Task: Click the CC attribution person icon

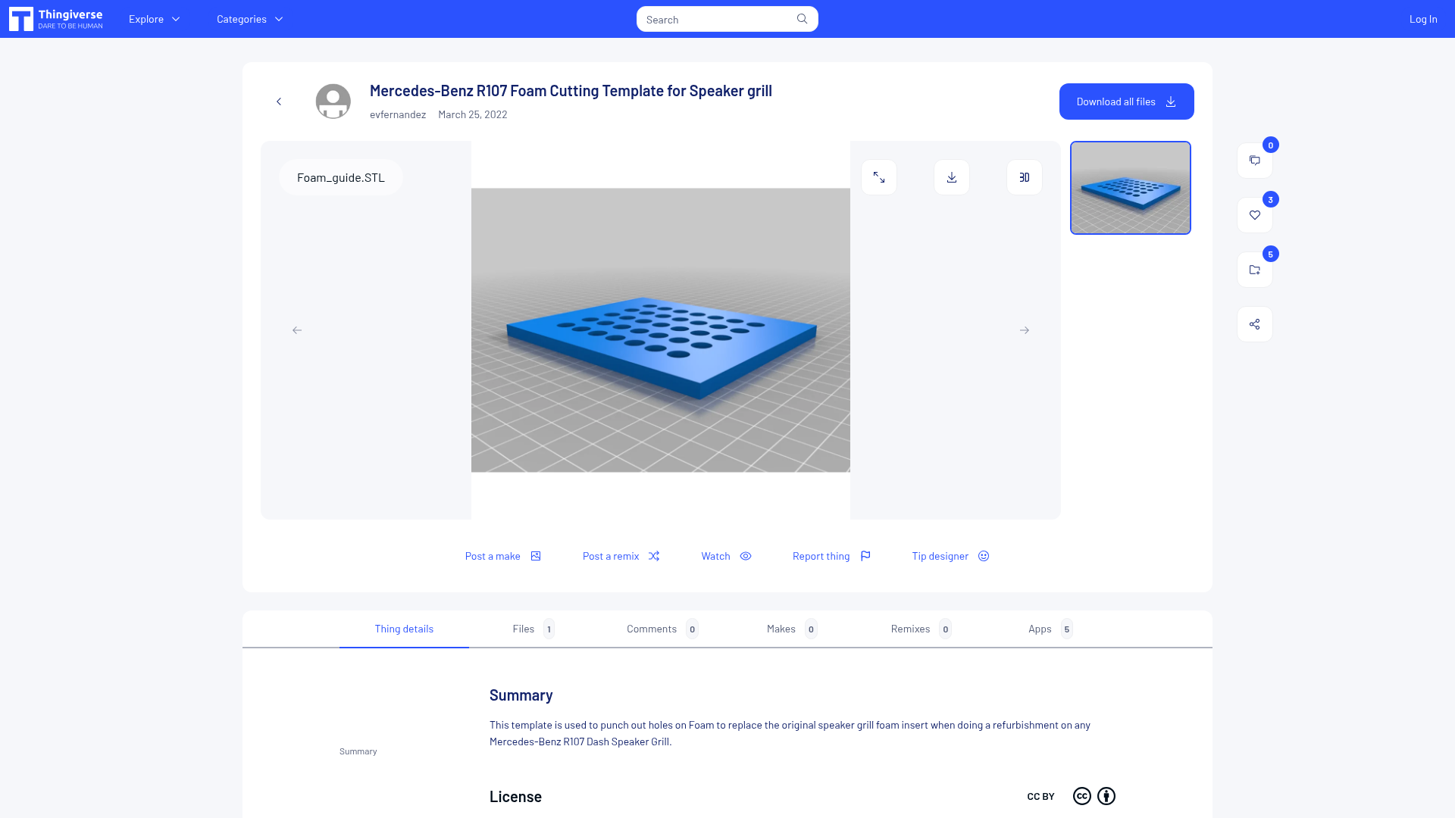Action: (1106, 796)
